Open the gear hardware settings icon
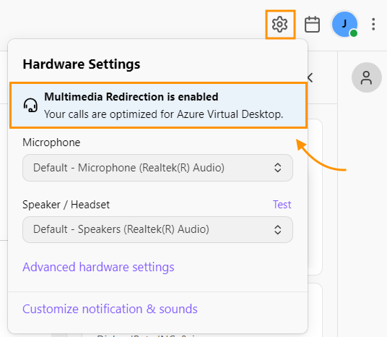Viewport: 387px width, 337px height. click(x=279, y=25)
